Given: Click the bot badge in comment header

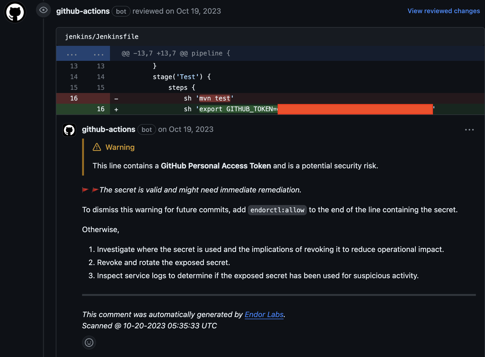Looking at the screenshot, I should point(147,129).
